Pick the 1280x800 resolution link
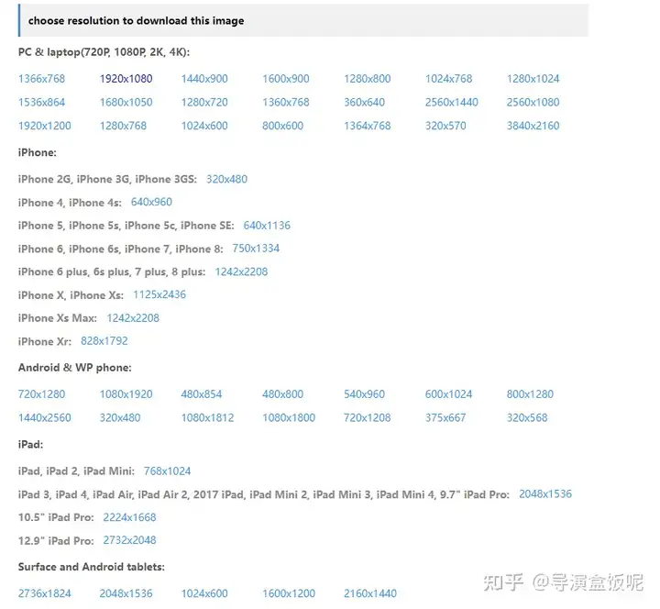This screenshot has width=660, height=609. 367,79
